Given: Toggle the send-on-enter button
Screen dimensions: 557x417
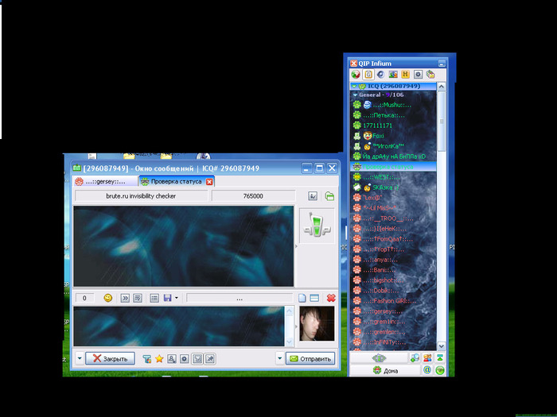Looking at the screenshot, I should (x=197, y=359).
